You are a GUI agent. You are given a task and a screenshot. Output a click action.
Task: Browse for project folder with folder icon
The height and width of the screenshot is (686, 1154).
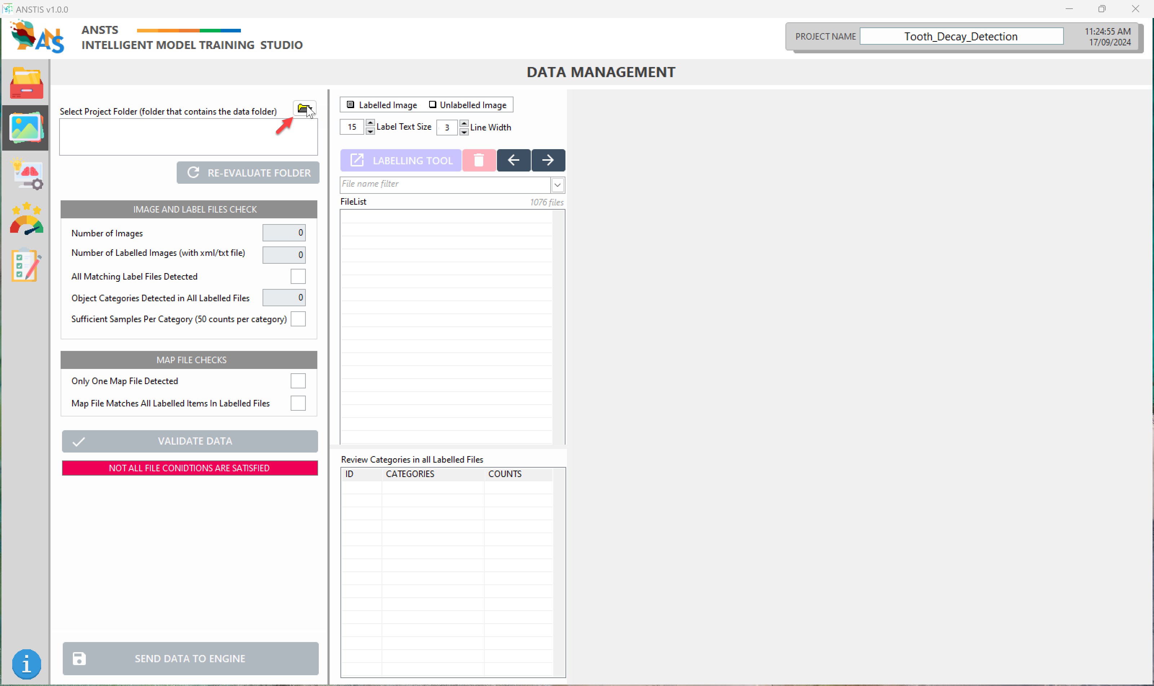click(x=304, y=108)
